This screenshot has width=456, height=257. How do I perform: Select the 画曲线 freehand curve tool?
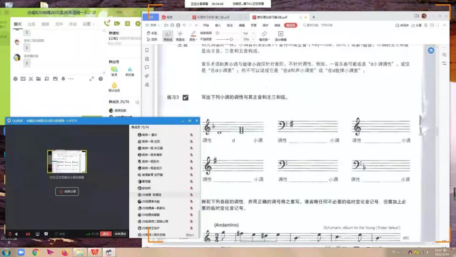click(x=168, y=36)
